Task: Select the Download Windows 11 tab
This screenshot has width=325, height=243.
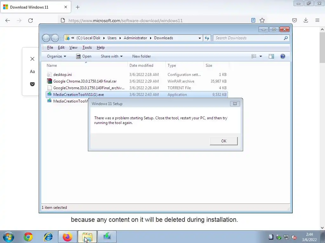Action: tap(36, 7)
